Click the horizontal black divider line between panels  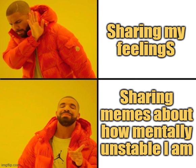point(98,79)
